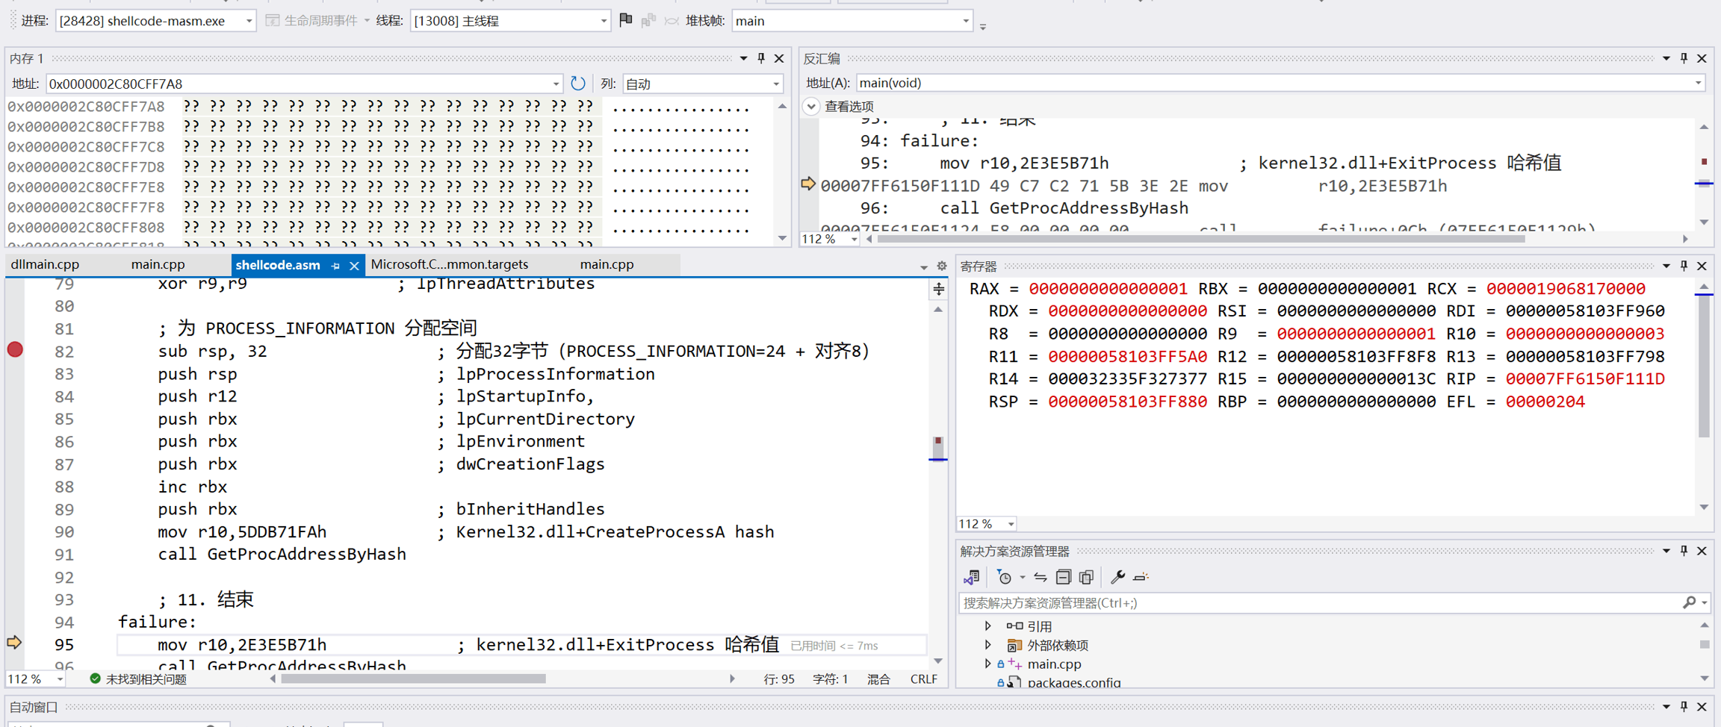Open the 列 columns dropdown in Memory panel
The image size is (1721, 727).
tap(775, 84)
